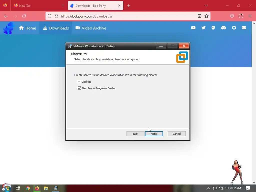
Task: Click the page scrollbar down arrow
Action: 254,182
